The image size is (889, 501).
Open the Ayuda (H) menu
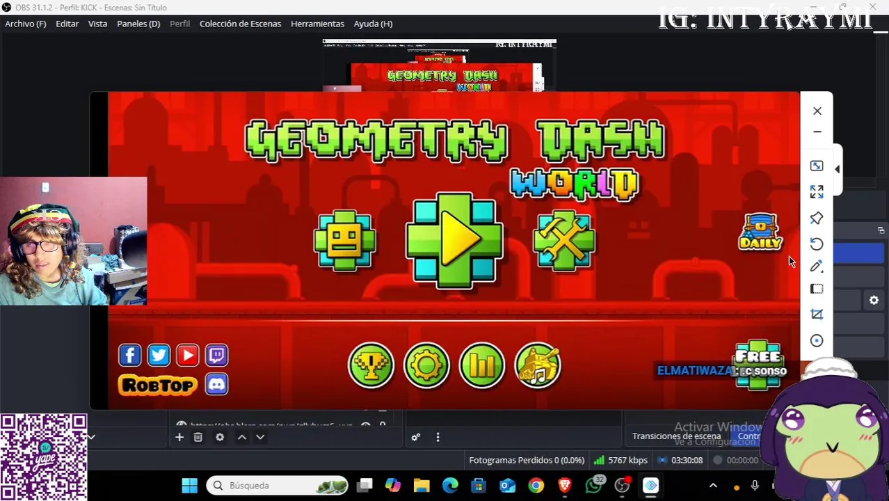click(373, 24)
